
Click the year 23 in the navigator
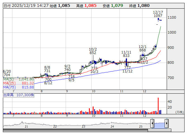point(83,126)
